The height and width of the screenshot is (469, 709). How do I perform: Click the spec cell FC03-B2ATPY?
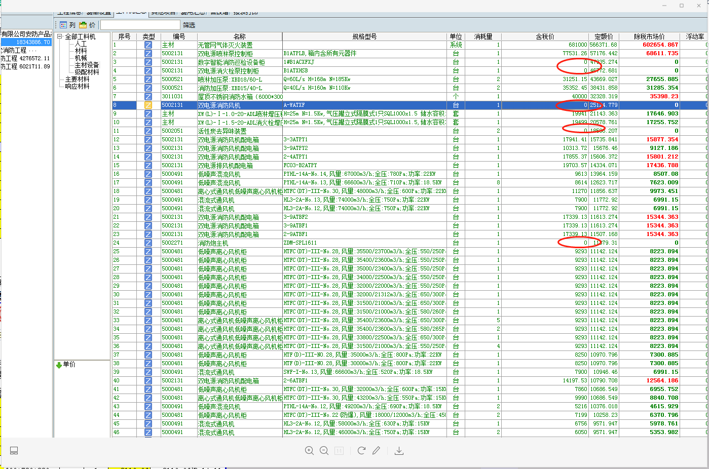point(364,166)
